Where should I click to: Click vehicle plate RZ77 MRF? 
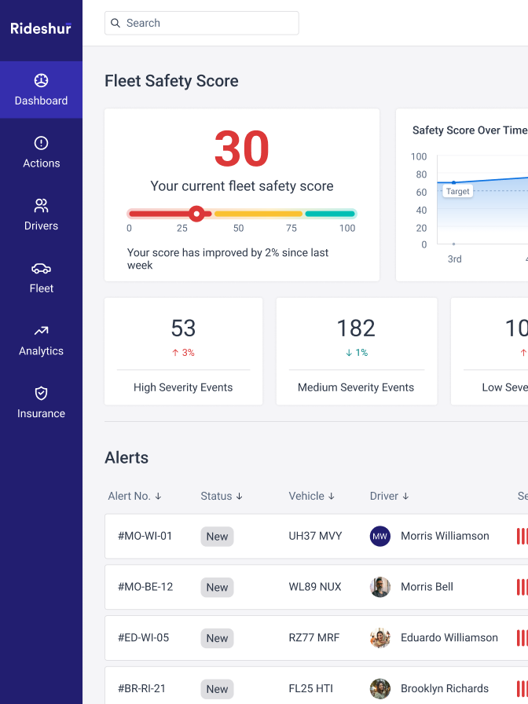coord(313,638)
